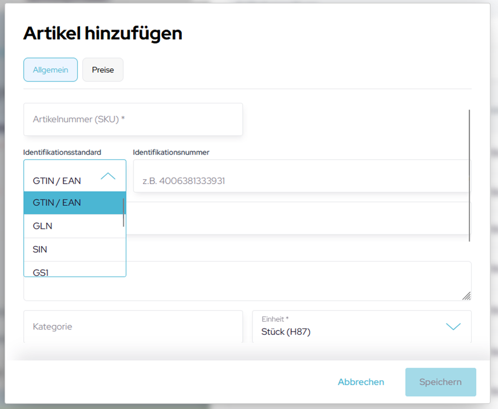The image size is (498, 409).
Task: Focus the Kategorie input field
Action: click(133, 327)
